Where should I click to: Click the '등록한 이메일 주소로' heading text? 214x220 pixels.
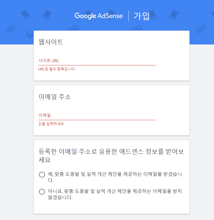111,156
